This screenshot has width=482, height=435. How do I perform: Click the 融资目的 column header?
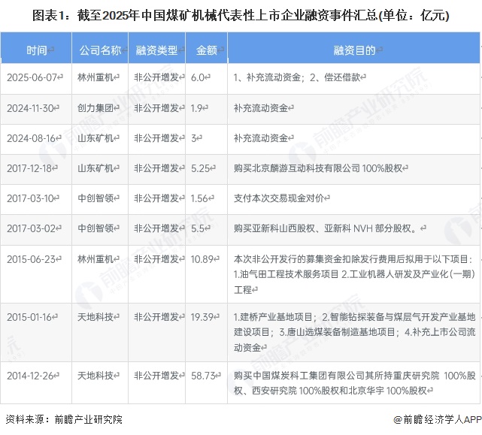[355, 50]
